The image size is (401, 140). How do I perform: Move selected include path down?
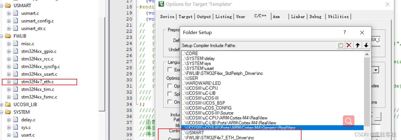coord(366,45)
